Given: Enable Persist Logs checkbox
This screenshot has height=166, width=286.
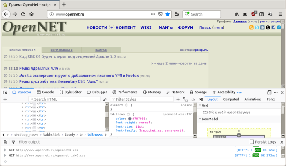Looking at the screenshot, I should [x=252, y=142].
